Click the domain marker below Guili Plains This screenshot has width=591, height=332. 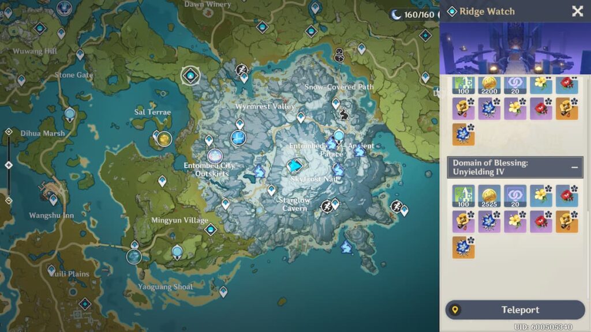pyautogui.click(x=85, y=304)
